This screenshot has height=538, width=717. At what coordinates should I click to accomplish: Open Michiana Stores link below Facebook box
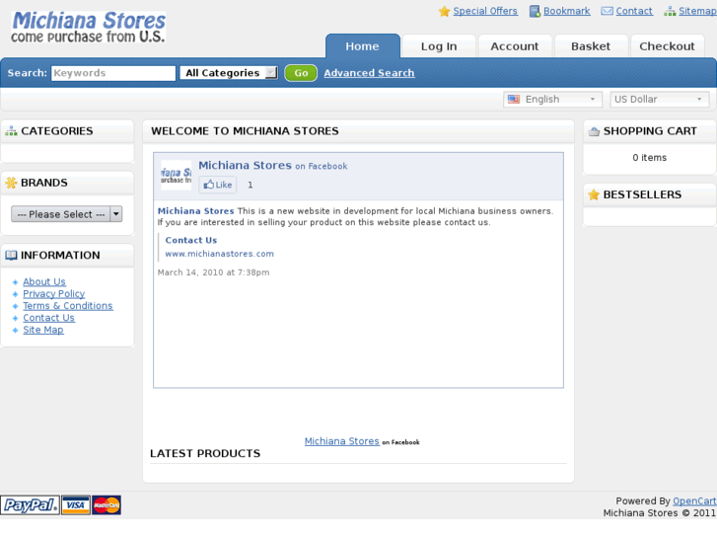341,441
